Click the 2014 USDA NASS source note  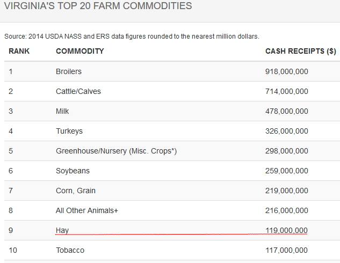132,36
